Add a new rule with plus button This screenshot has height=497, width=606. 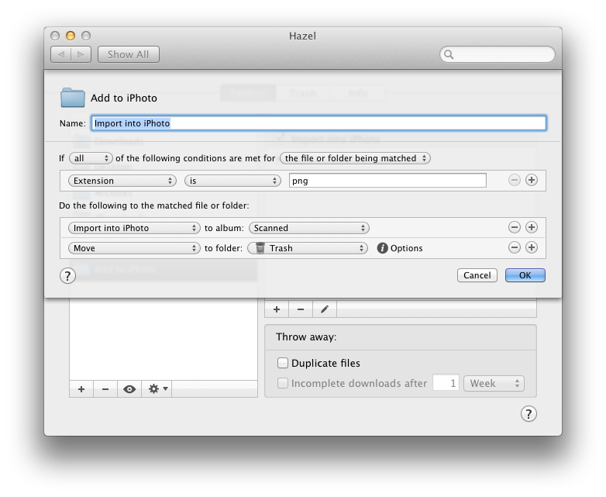277,309
